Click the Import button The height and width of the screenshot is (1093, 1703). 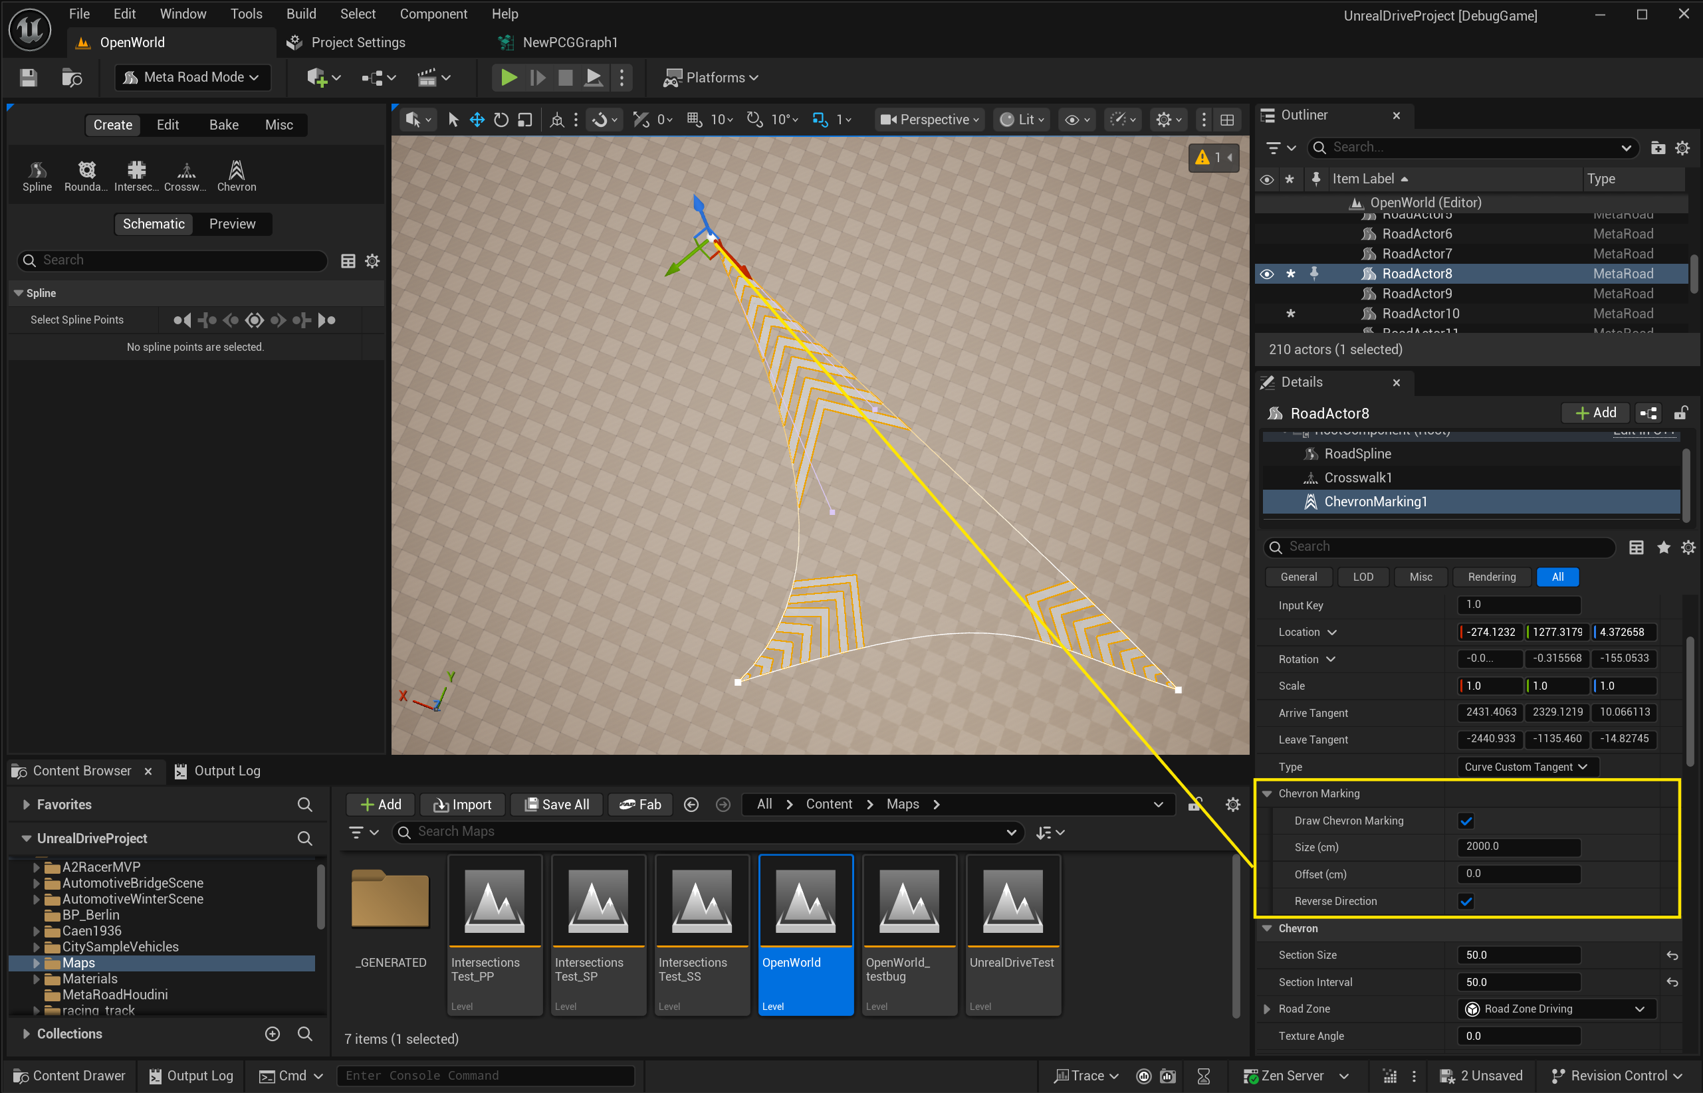click(x=463, y=804)
